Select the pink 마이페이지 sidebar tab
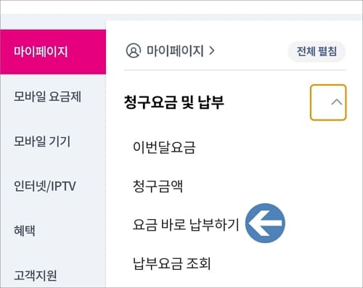 click(53, 52)
